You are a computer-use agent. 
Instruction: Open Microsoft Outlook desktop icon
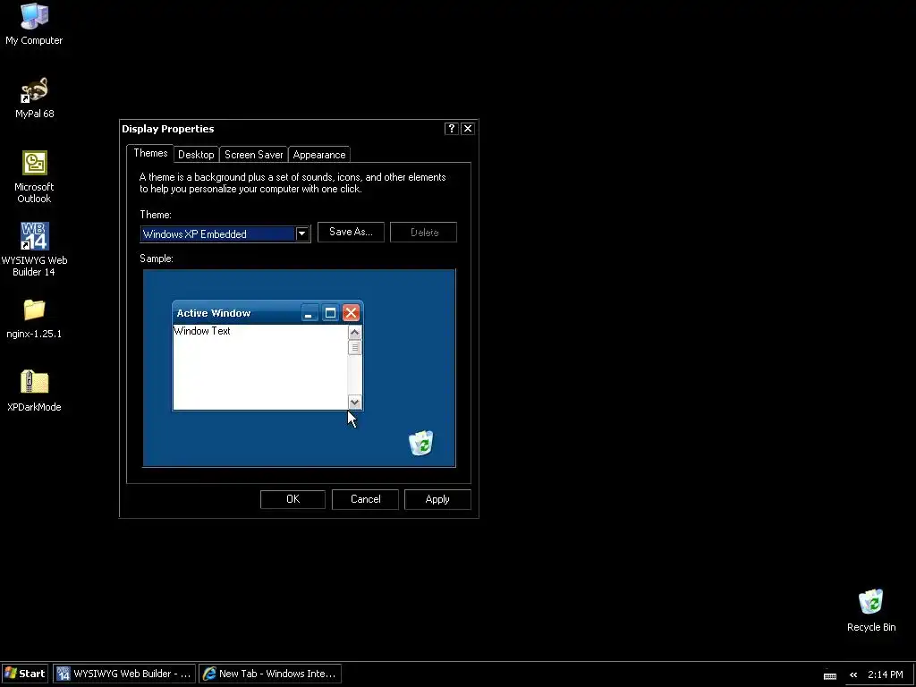tap(34, 177)
